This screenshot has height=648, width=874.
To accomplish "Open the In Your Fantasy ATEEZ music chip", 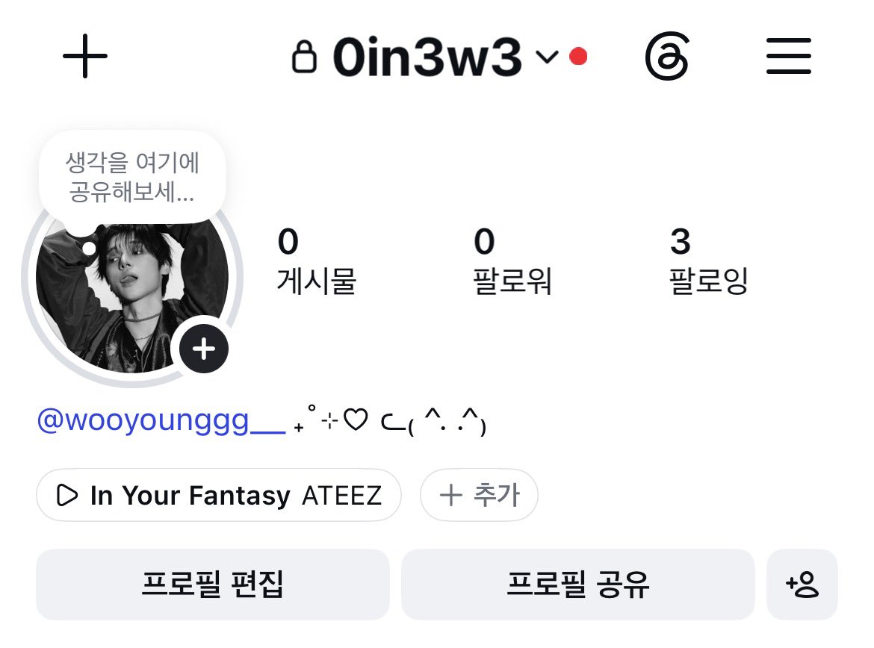I will tap(218, 496).
